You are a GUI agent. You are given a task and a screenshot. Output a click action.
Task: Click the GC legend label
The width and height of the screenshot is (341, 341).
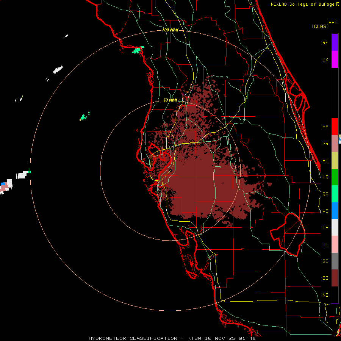click(325, 261)
